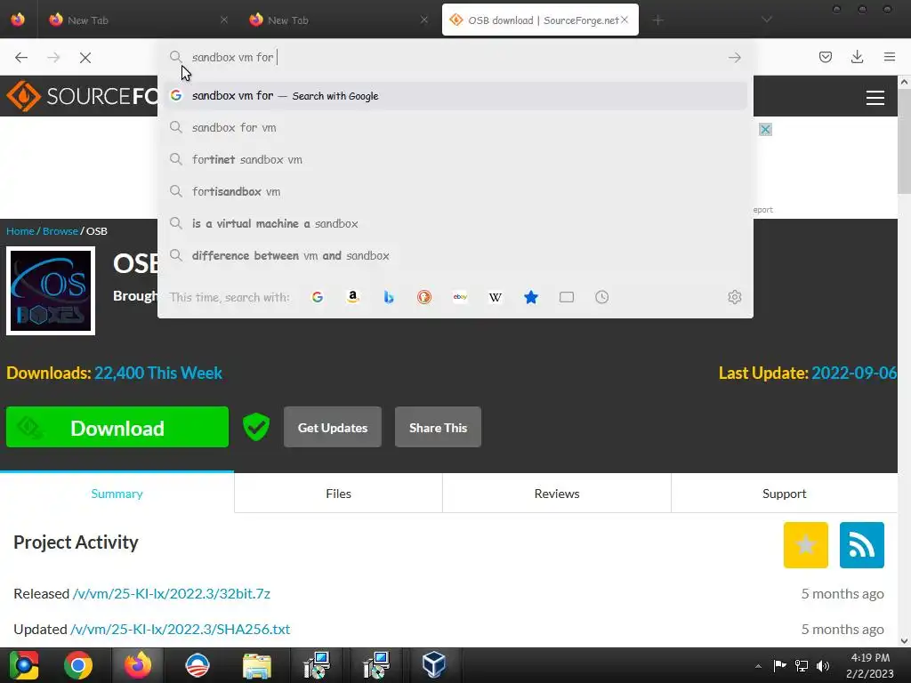Open the Save to Pocket icon
Screen dimensions: 911x683
[826, 57]
